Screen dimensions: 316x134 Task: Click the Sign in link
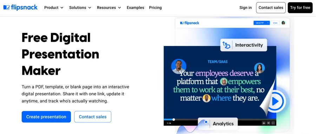click(x=245, y=8)
